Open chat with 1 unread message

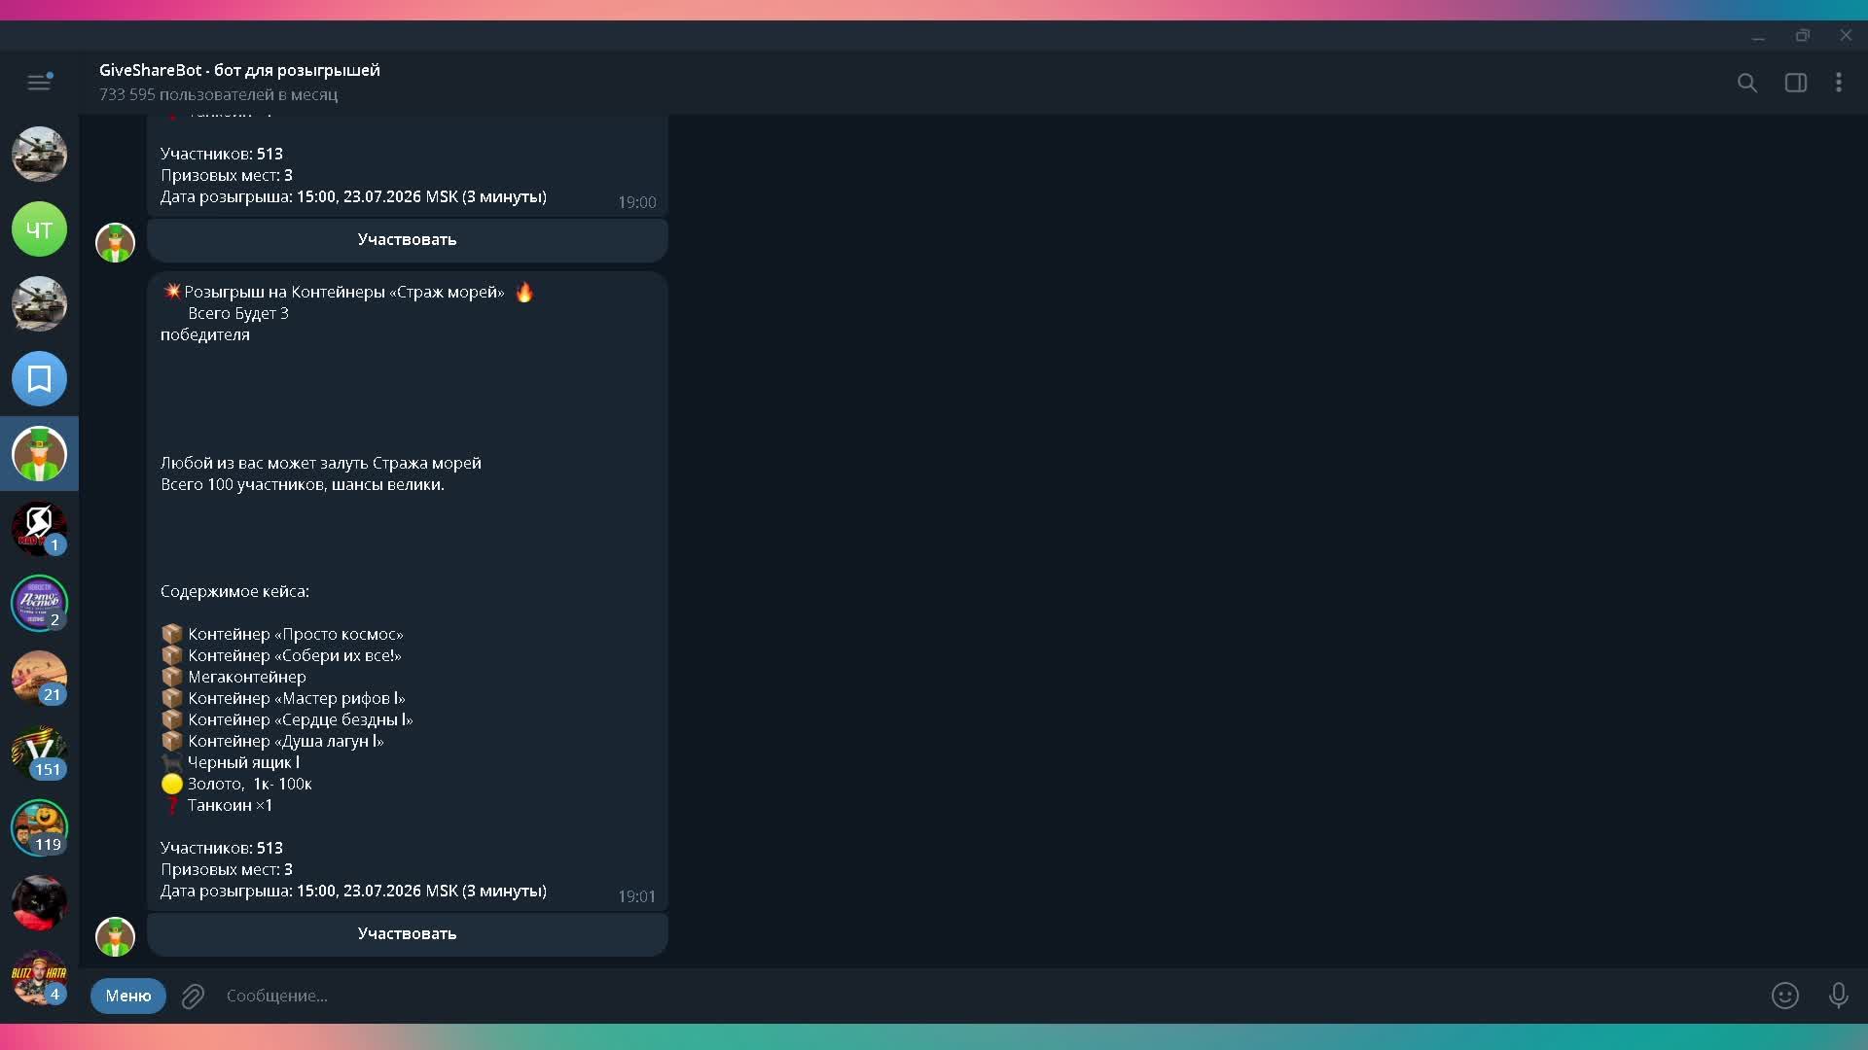39,529
